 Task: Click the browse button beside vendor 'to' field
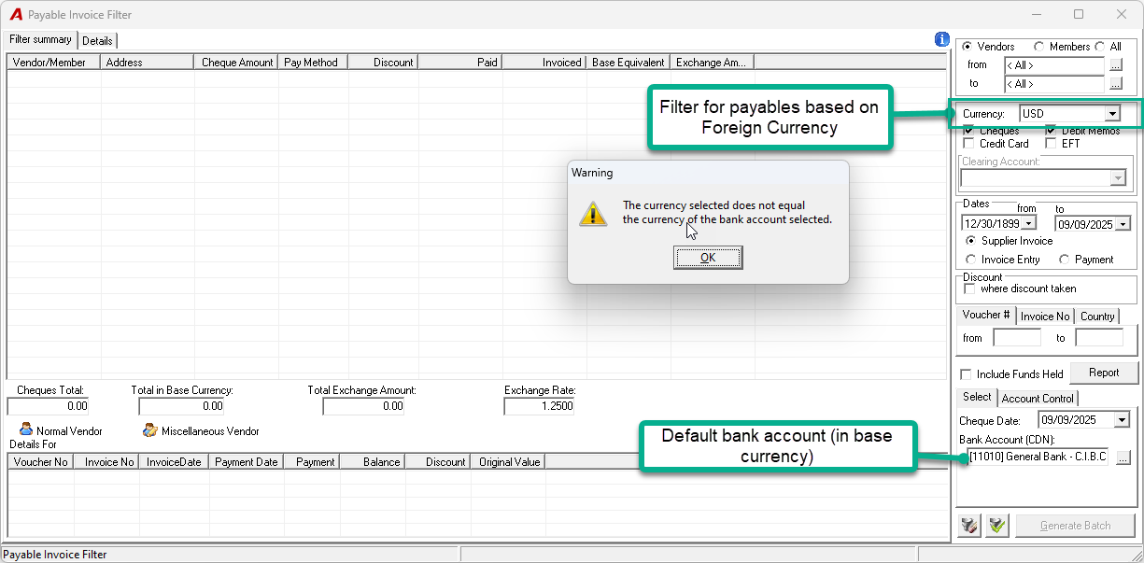pos(1114,84)
